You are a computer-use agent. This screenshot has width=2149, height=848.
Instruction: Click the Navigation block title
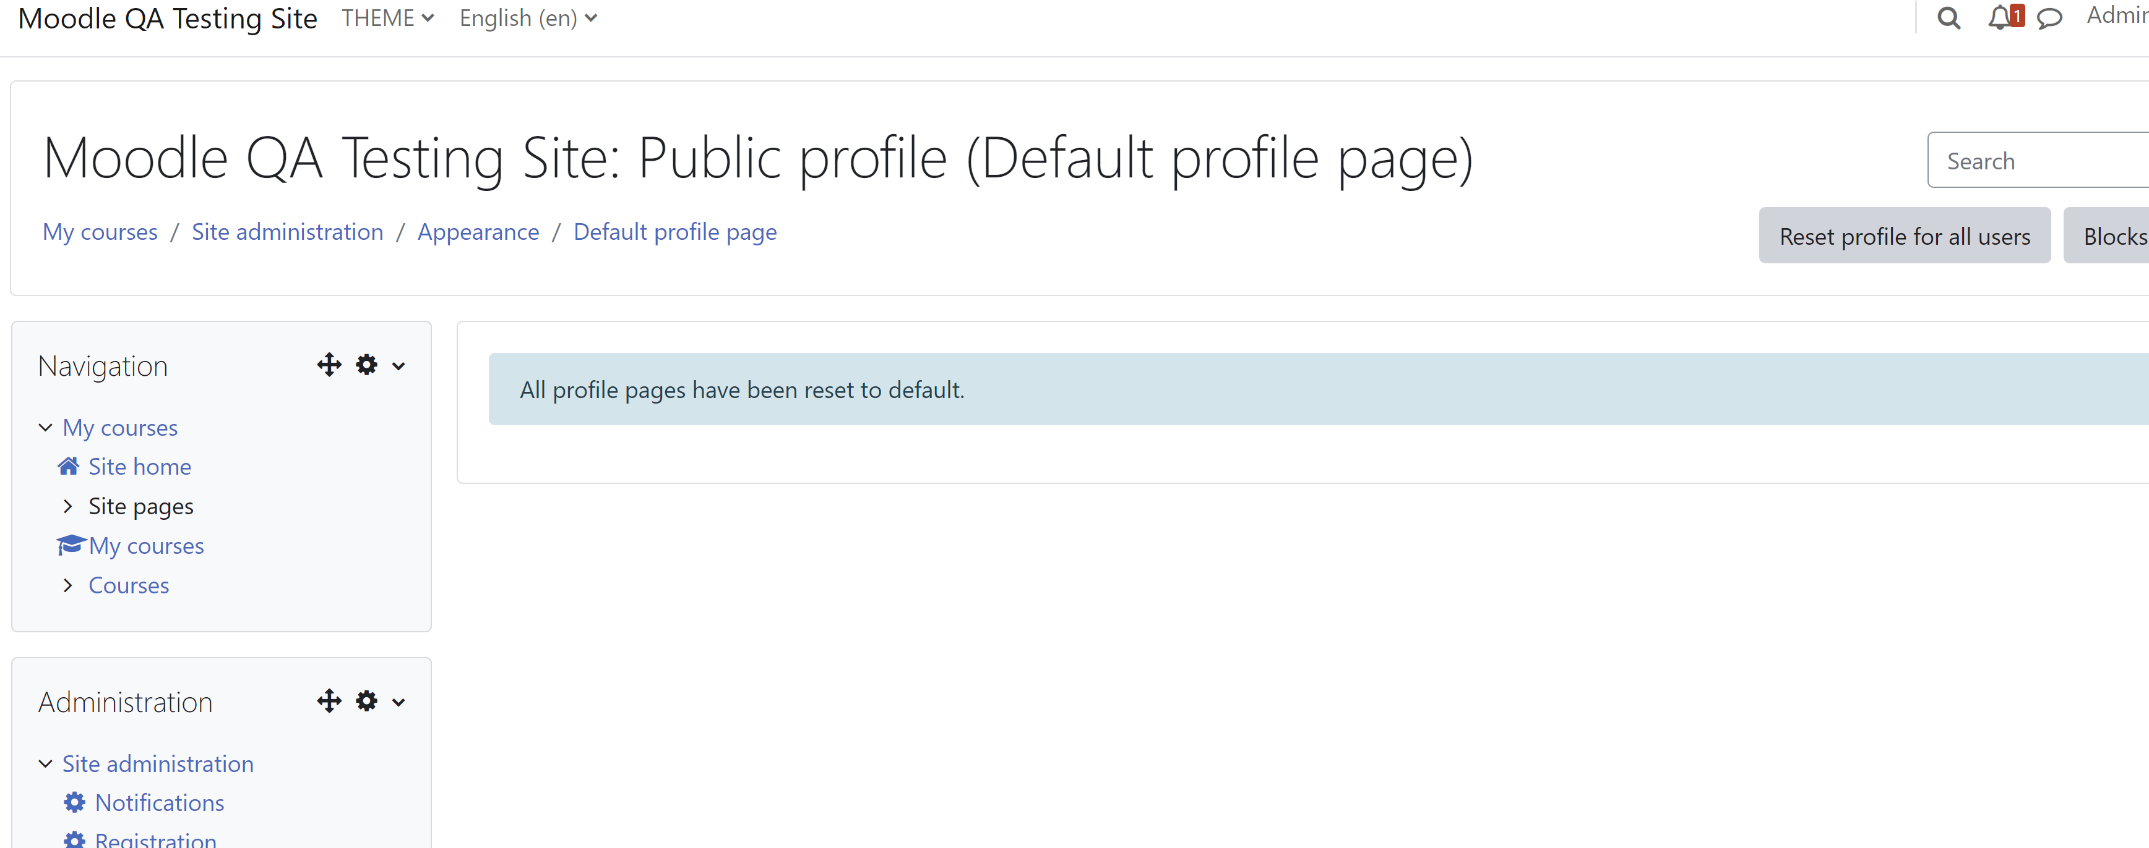[x=103, y=366]
